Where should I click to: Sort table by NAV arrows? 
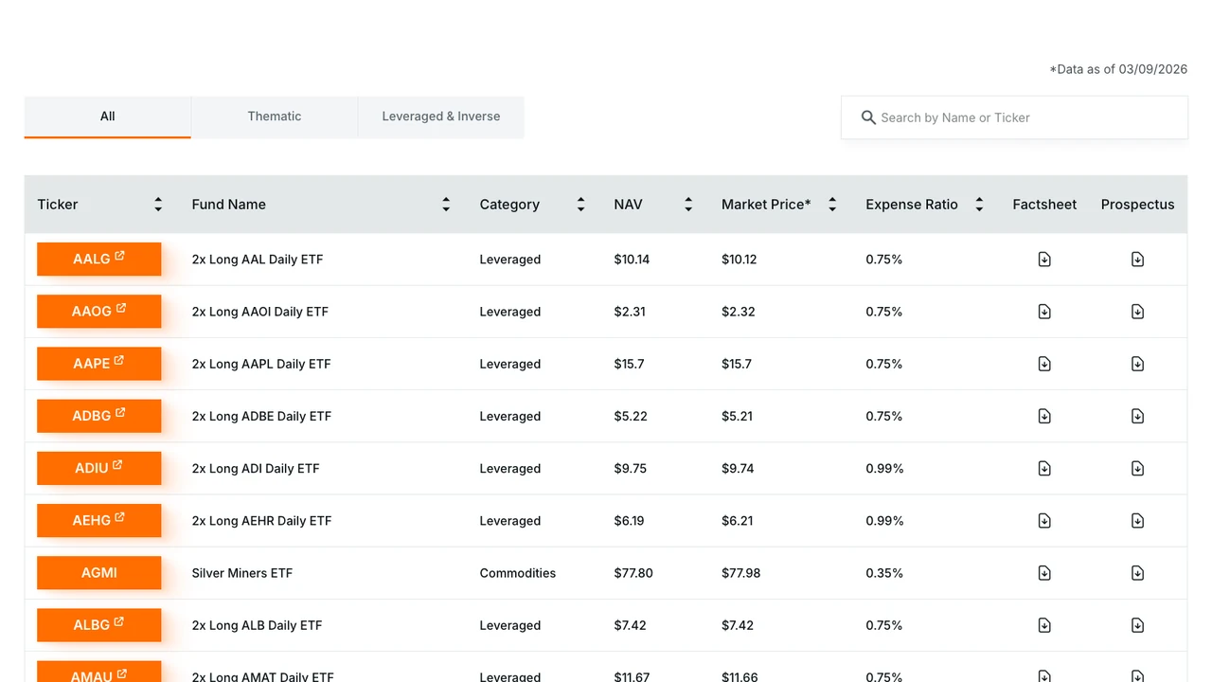point(688,205)
